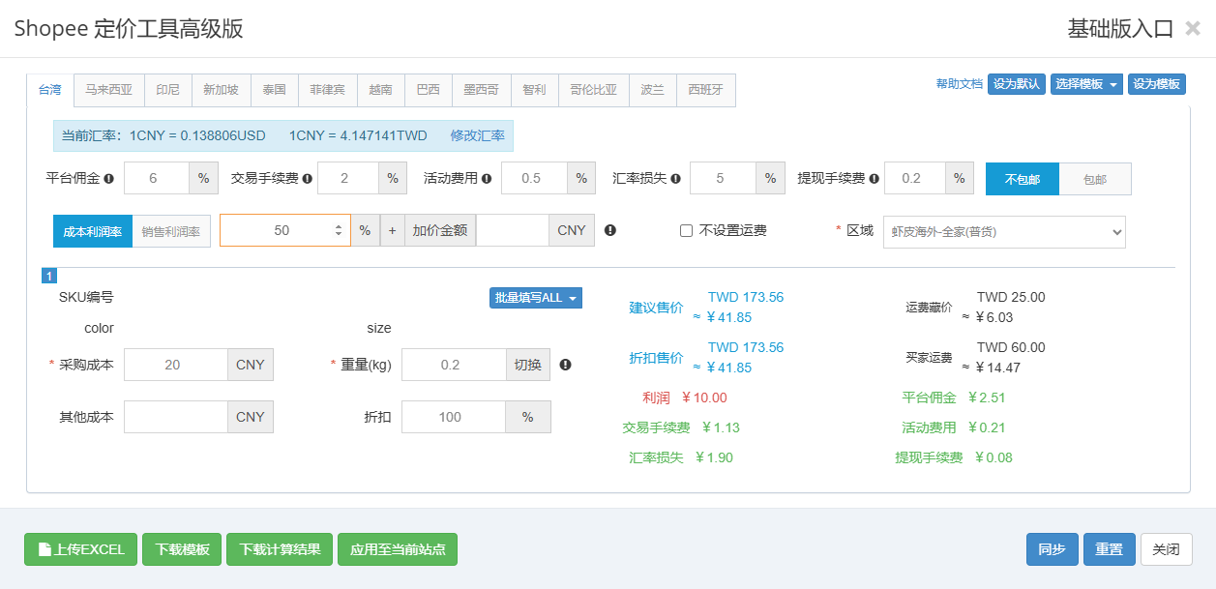Click the 同步 button
This screenshot has height=589, width=1216.
(1052, 549)
